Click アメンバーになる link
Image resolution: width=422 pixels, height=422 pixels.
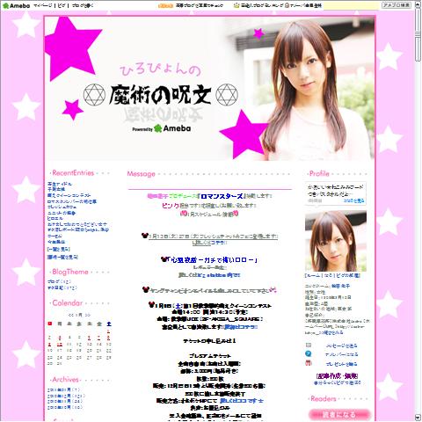point(341,354)
